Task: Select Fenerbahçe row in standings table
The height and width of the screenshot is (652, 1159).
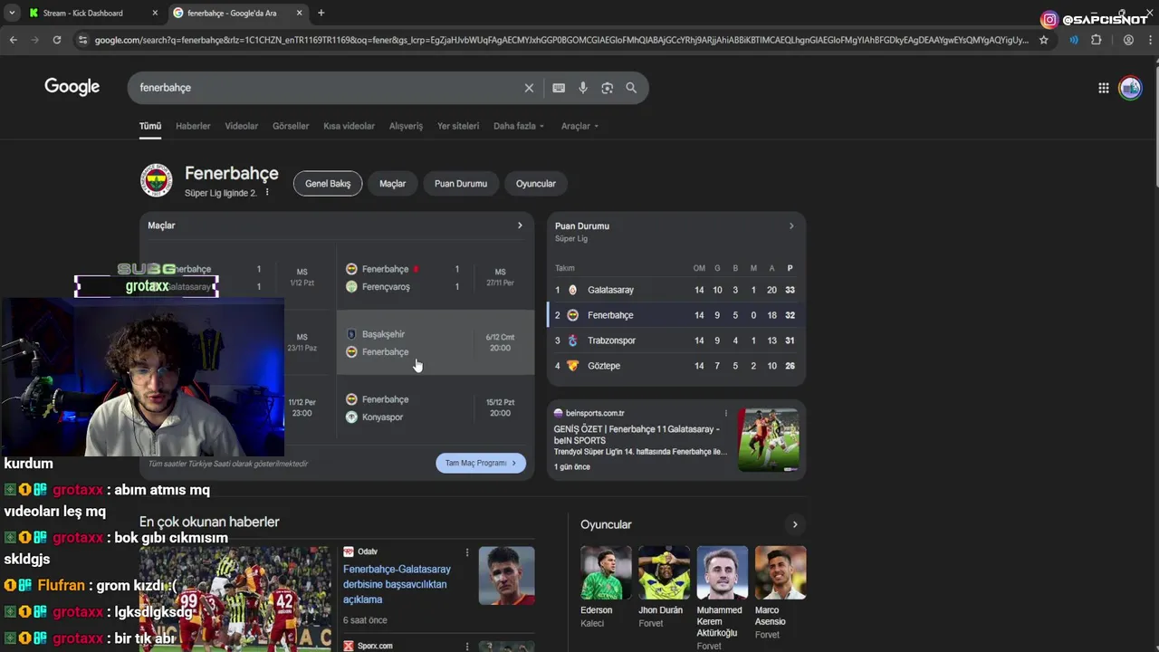Action: tap(675, 315)
